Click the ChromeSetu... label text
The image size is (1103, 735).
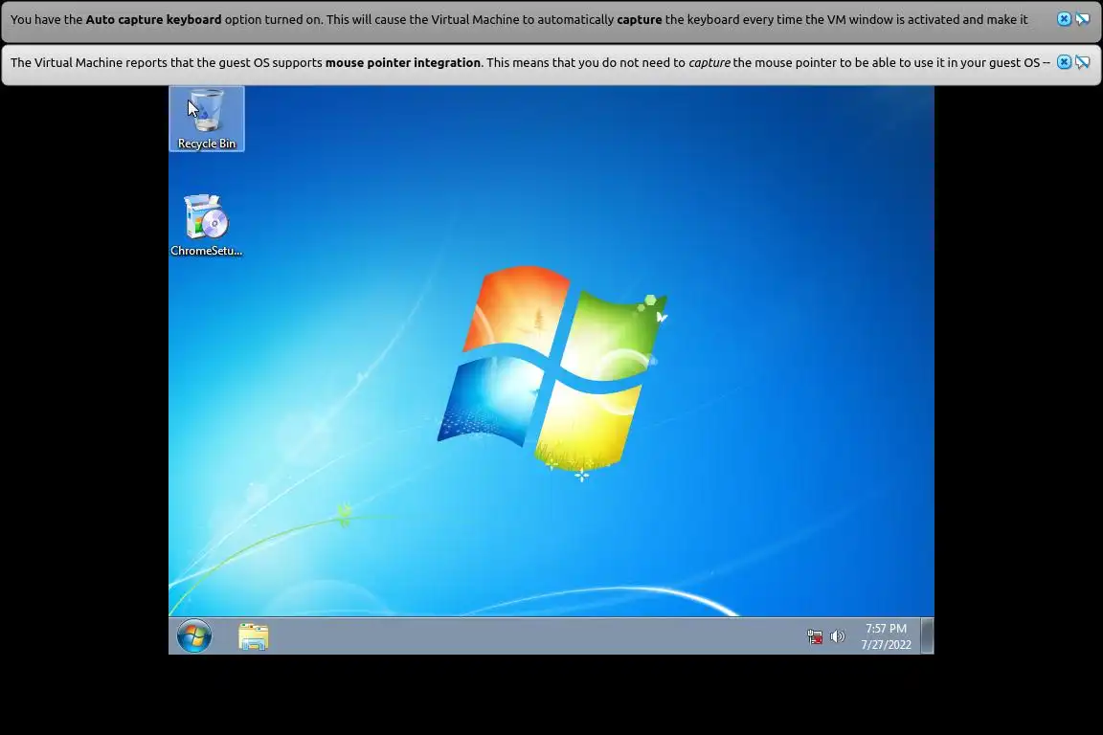[x=206, y=251]
